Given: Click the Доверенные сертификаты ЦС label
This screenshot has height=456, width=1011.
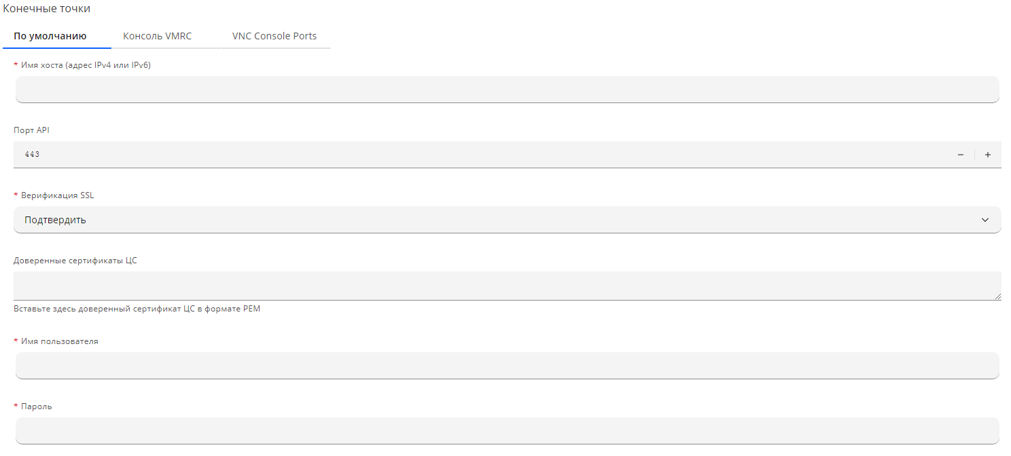Looking at the screenshot, I should point(75,261).
